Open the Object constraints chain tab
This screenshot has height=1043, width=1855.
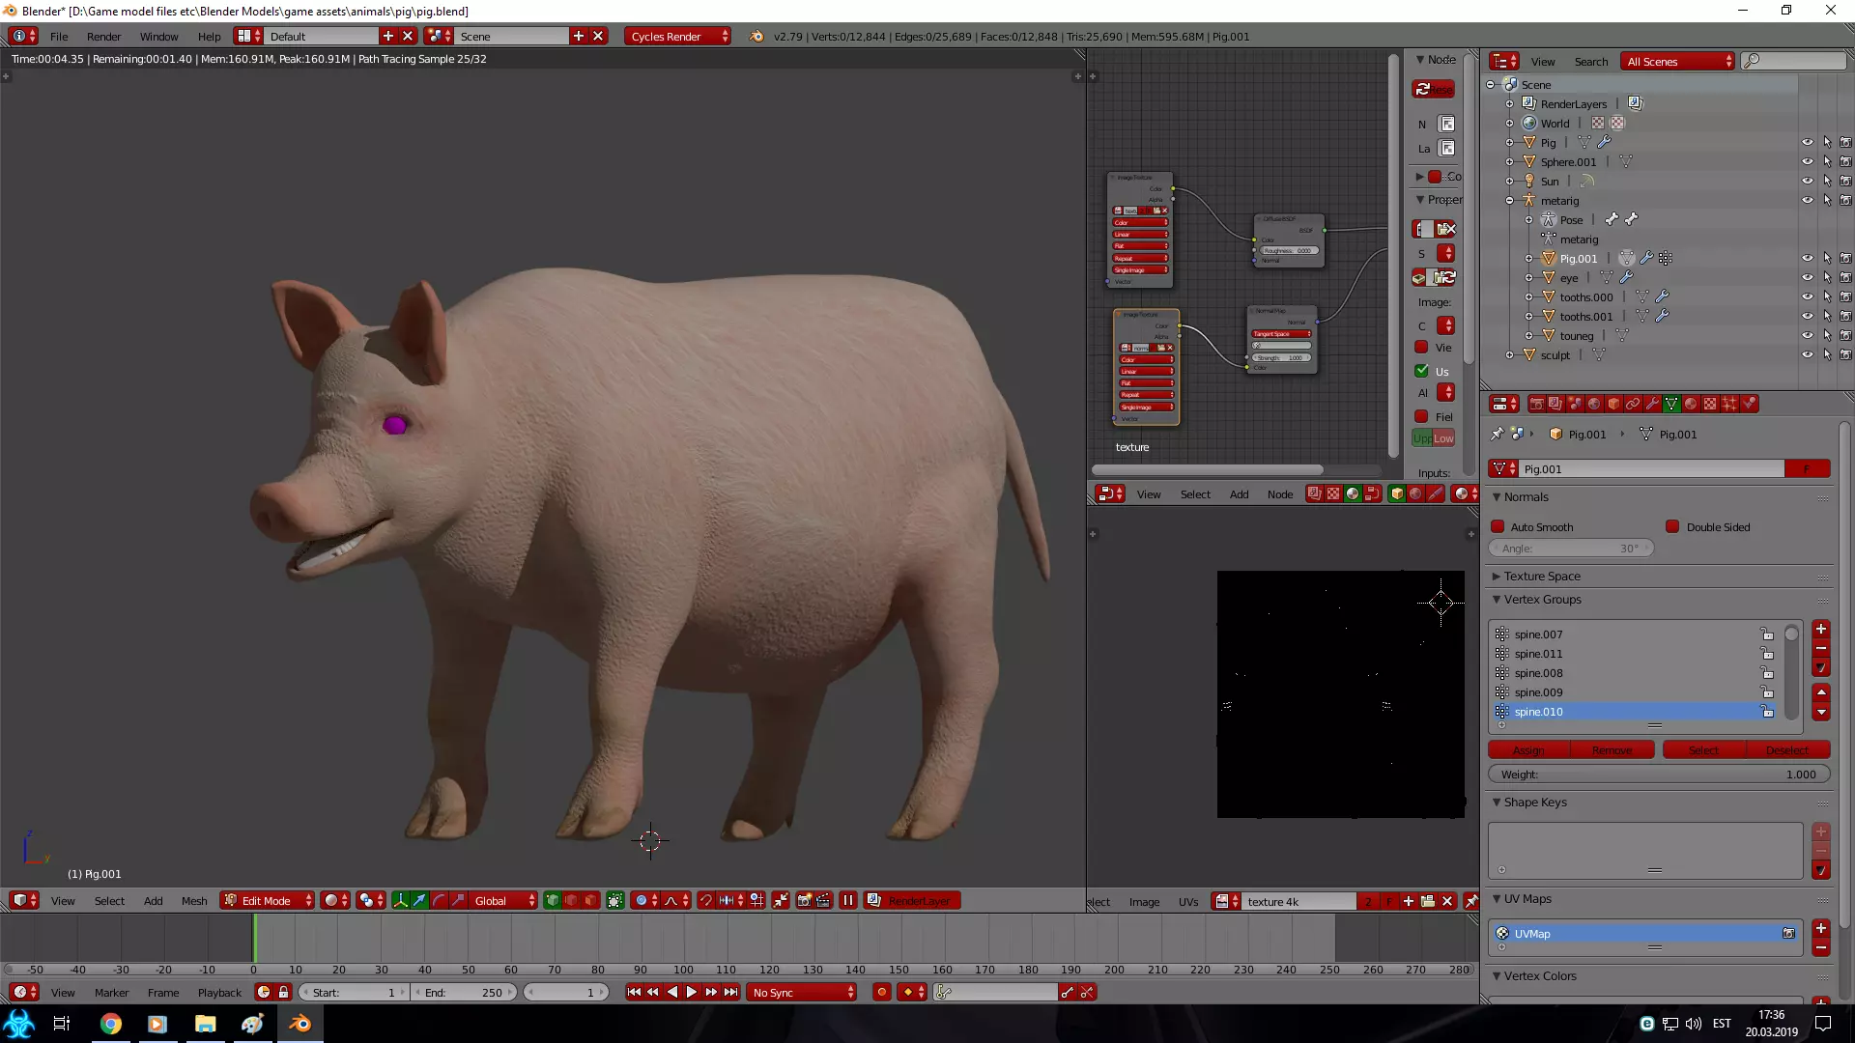point(1633,404)
